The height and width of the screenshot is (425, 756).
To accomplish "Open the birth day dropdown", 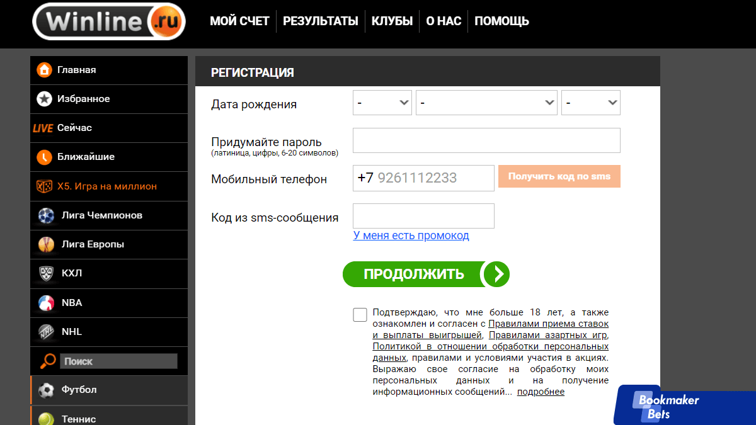I will point(382,103).
